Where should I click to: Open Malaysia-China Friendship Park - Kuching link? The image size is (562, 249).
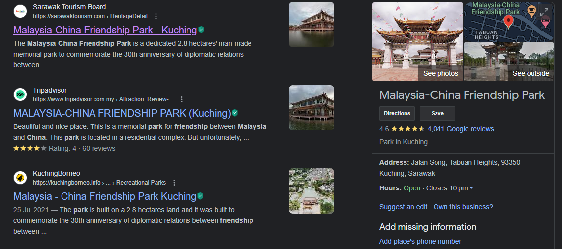click(105, 30)
